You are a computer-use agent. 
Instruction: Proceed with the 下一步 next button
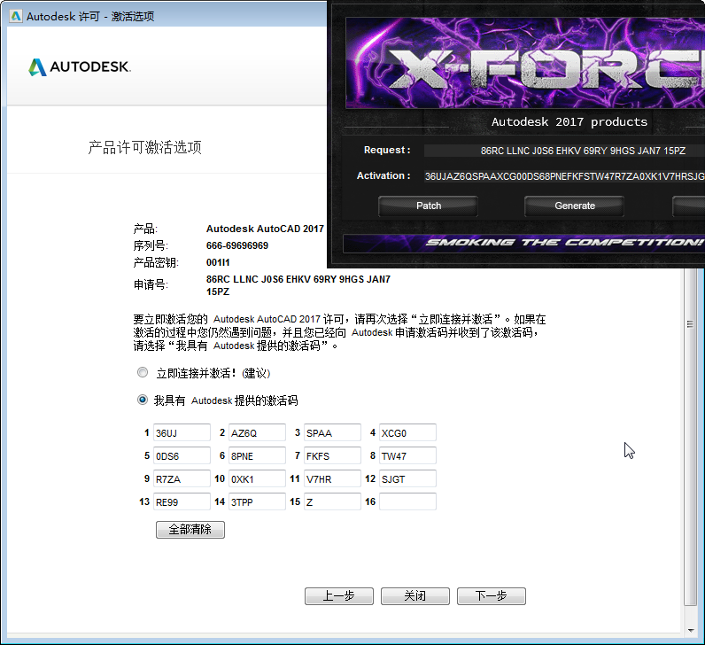(x=492, y=596)
